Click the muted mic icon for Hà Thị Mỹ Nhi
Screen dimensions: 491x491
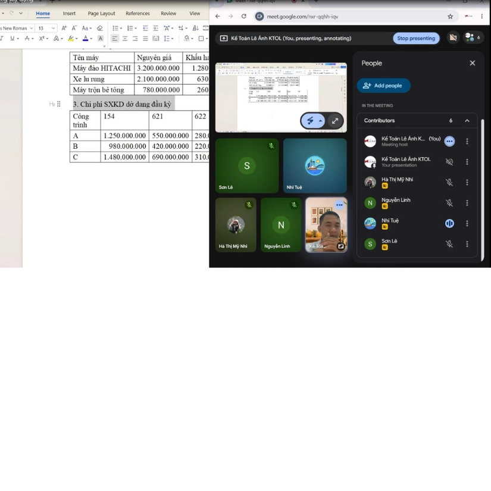coord(449,182)
